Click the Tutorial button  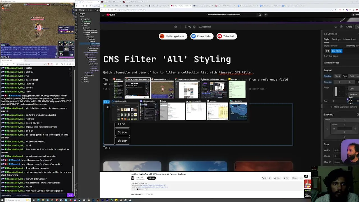pyautogui.click(x=227, y=36)
